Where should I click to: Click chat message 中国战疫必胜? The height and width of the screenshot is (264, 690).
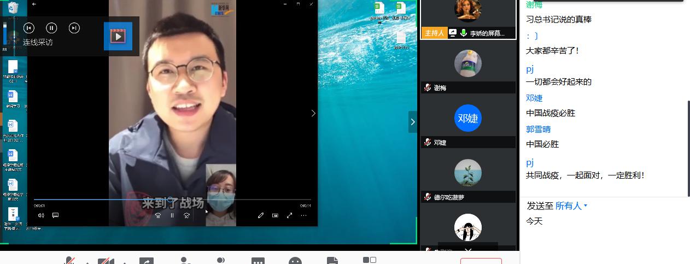551,113
